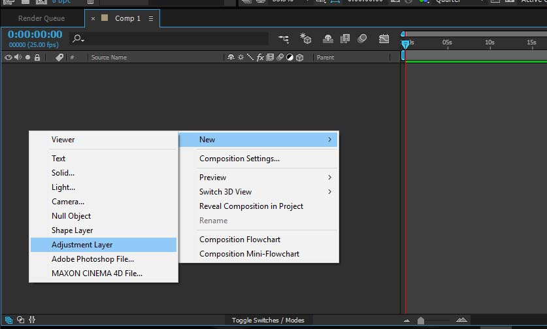
Task: Toggle the video eye column header
Action: coord(8,57)
